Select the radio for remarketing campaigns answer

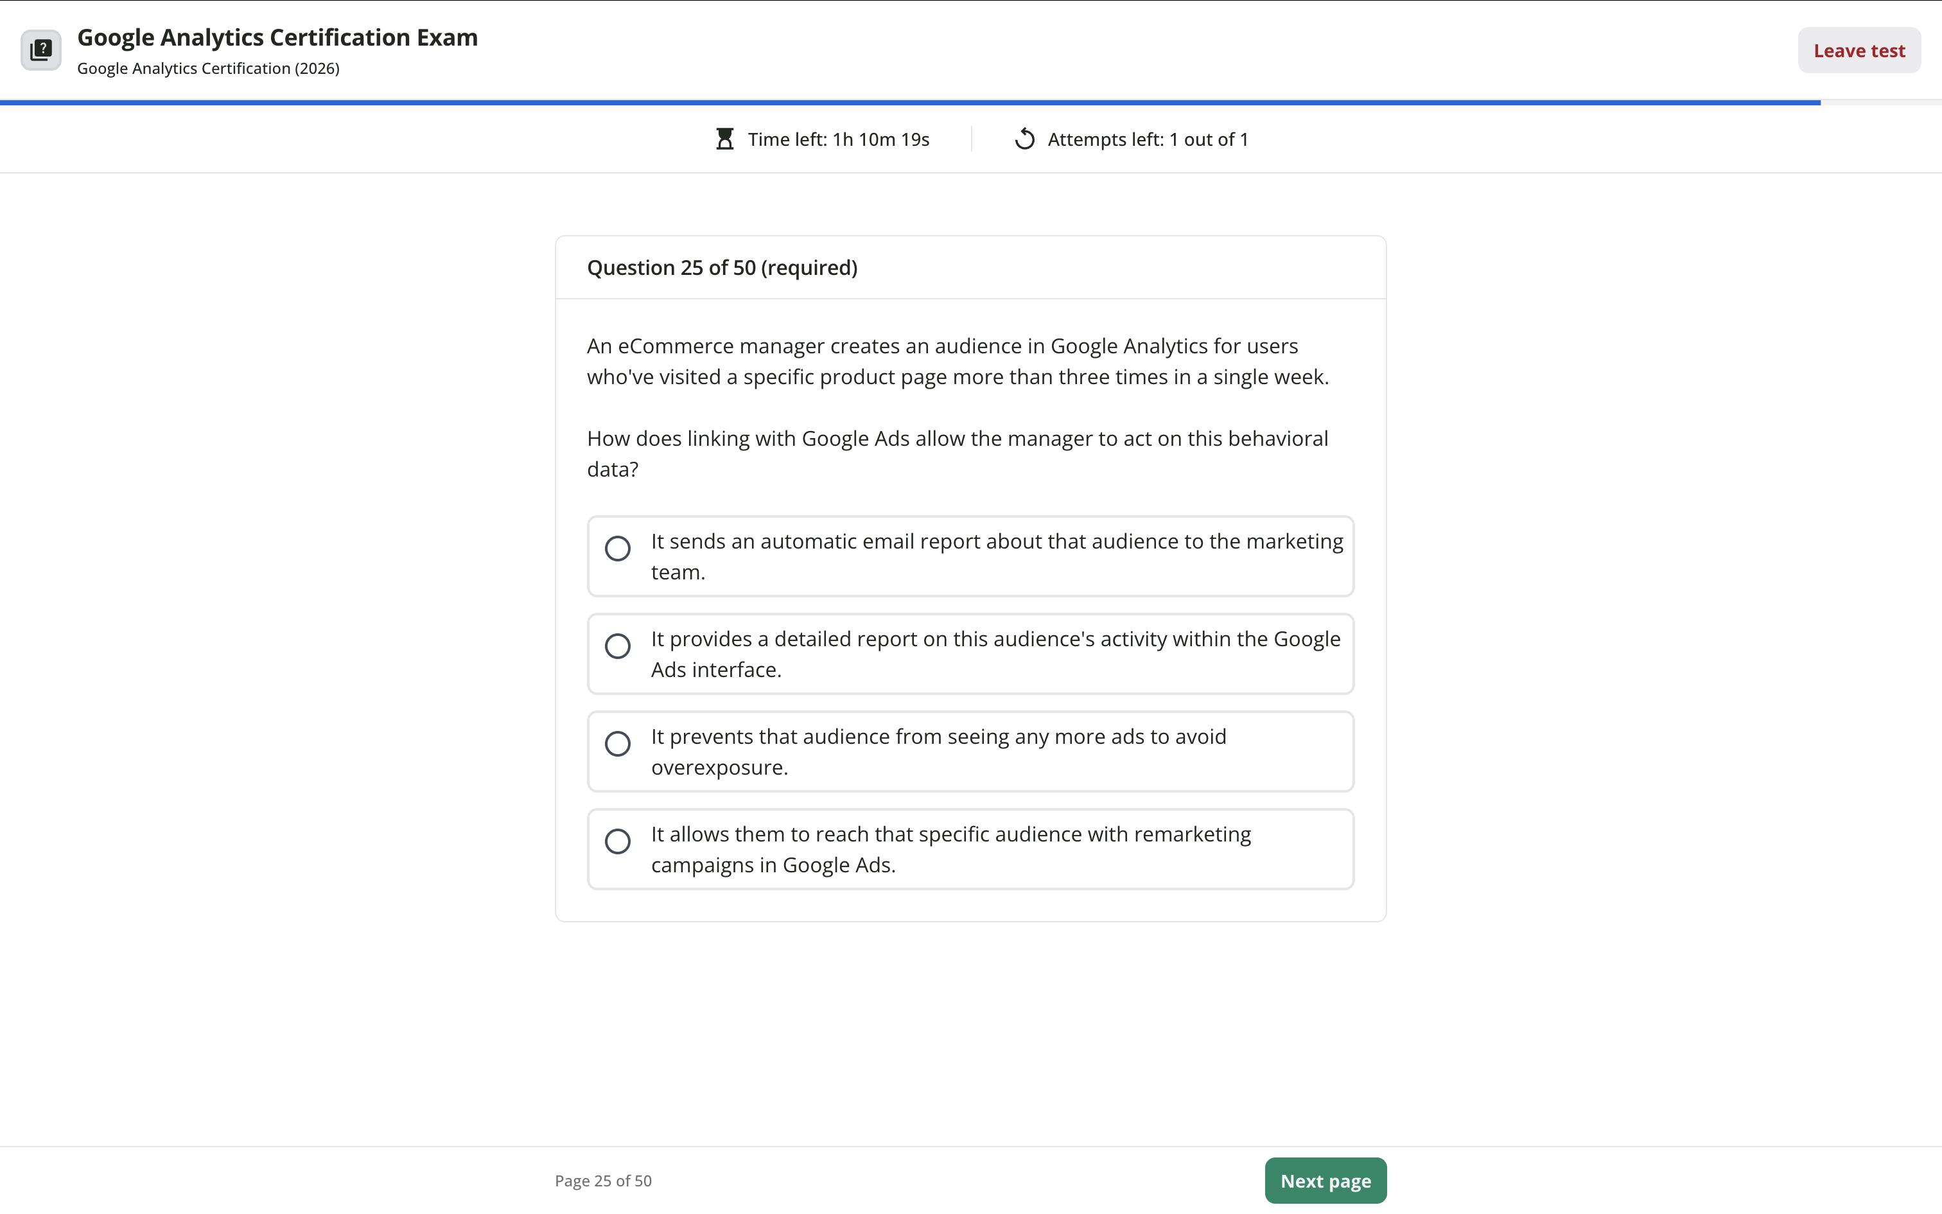coord(617,841)
